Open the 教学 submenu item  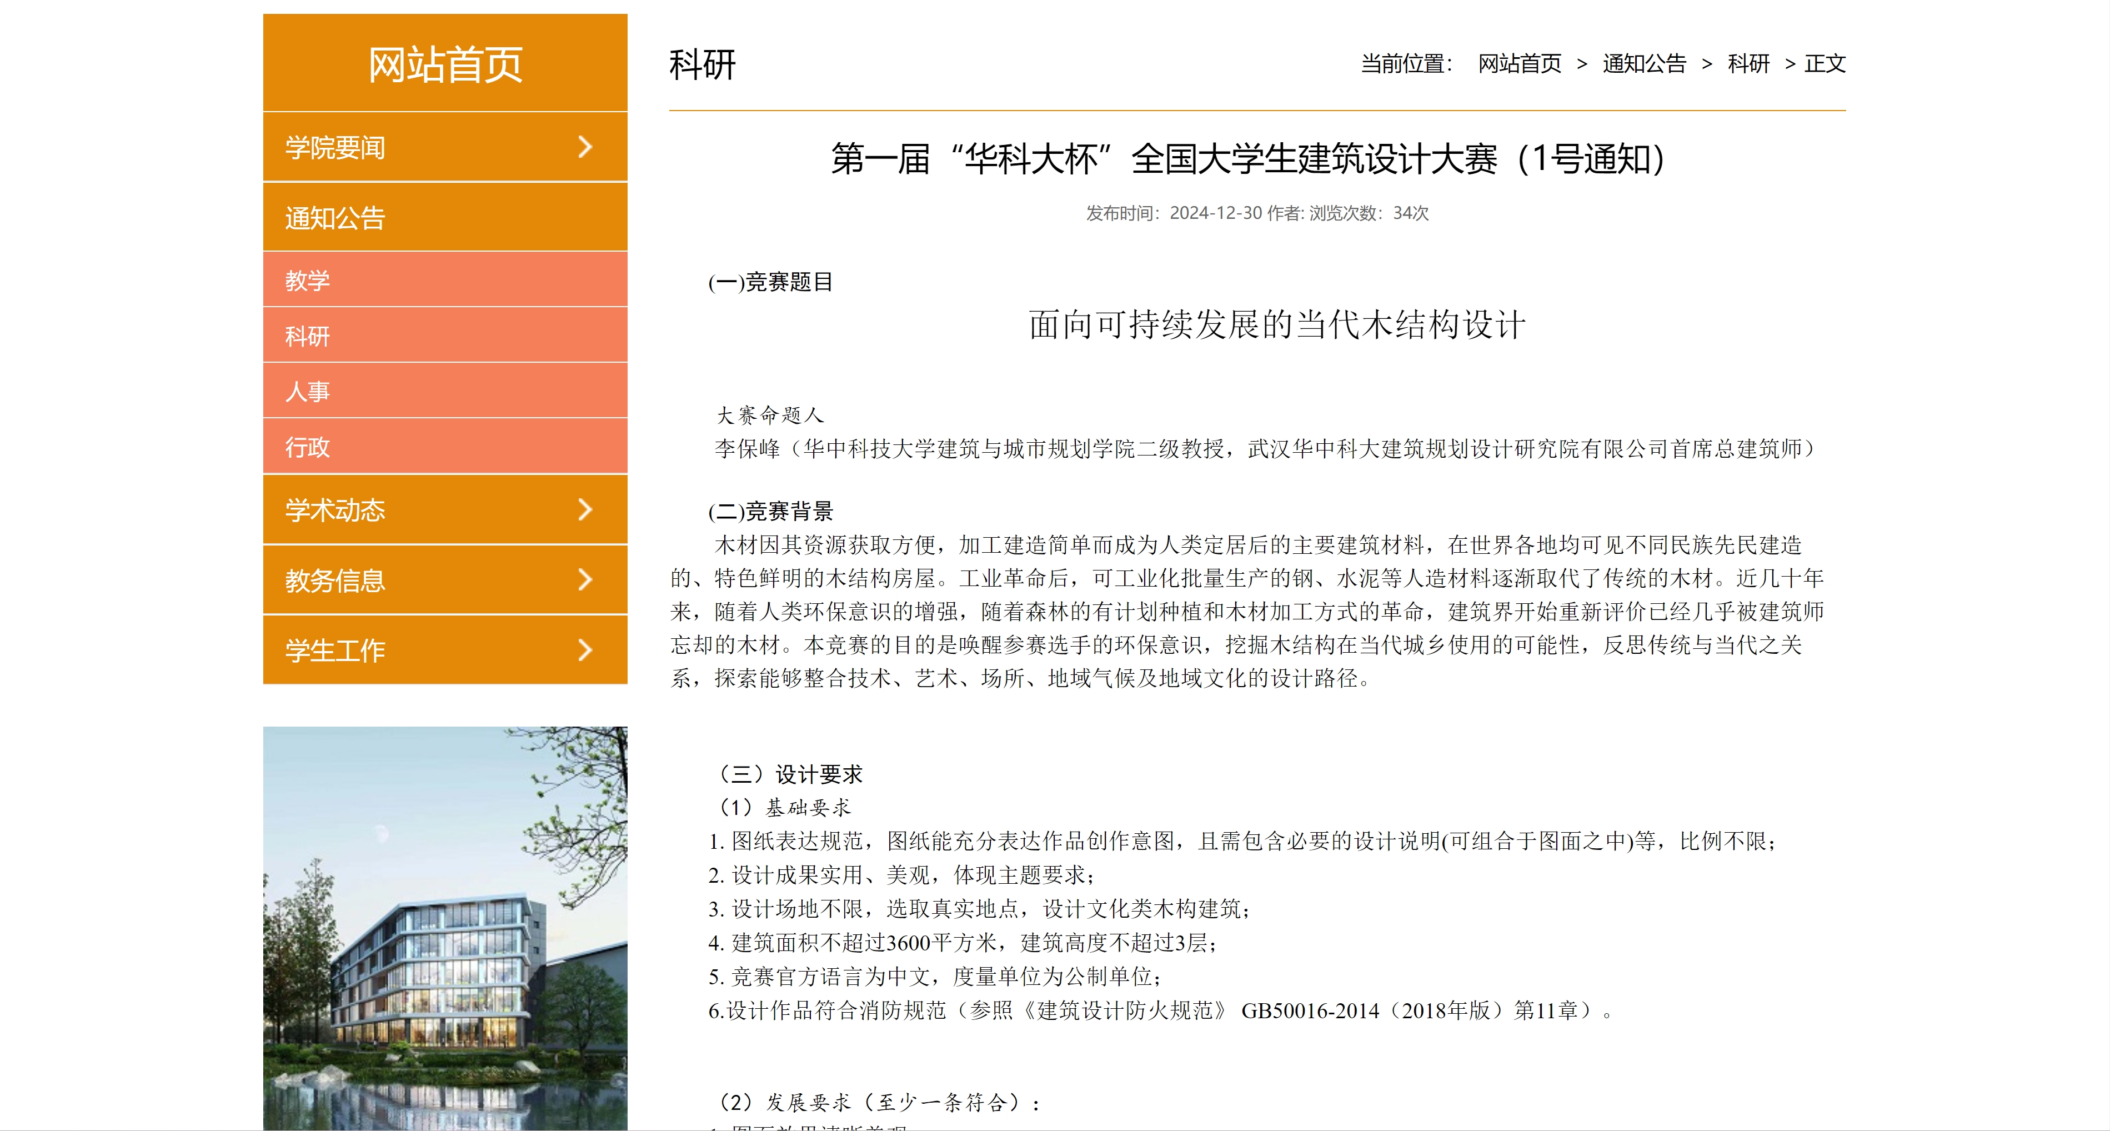[x=307, y=280]
